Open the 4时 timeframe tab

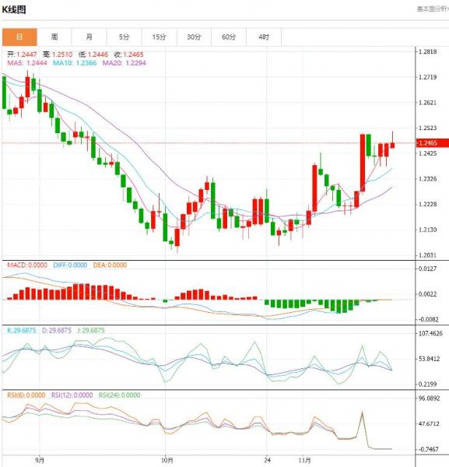tap(264, 37)
